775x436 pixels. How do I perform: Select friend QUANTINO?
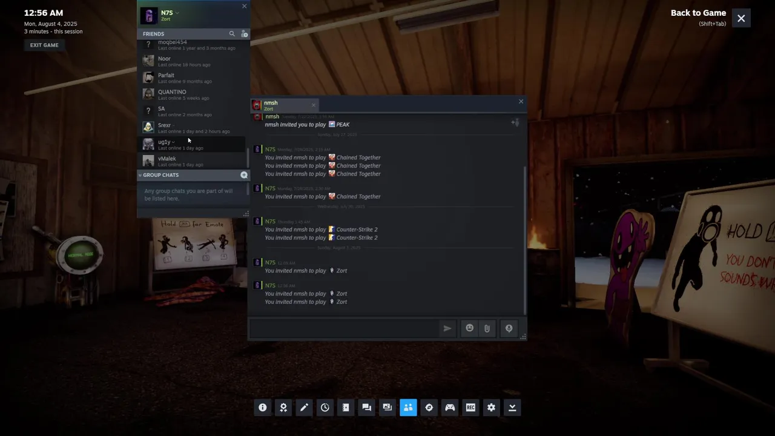[x=193, y=94]
